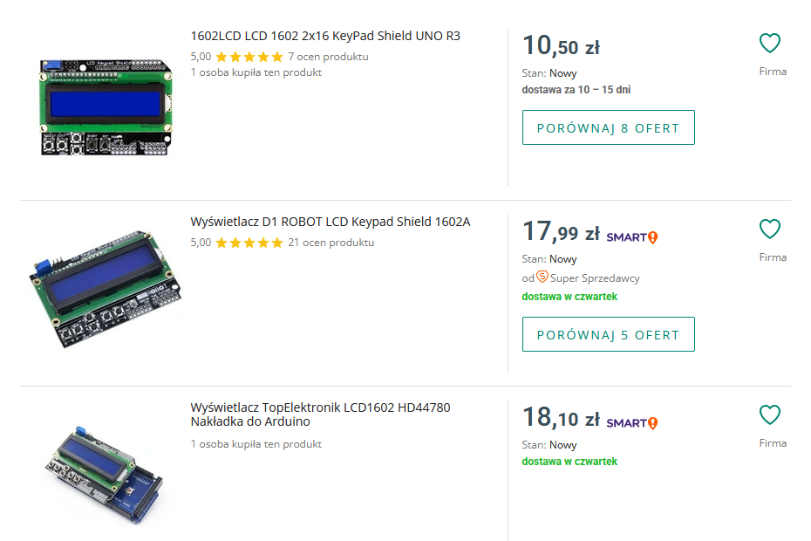Click the star rating of 1602LCD product
The image size is (811, 541).
click(249, 57)
